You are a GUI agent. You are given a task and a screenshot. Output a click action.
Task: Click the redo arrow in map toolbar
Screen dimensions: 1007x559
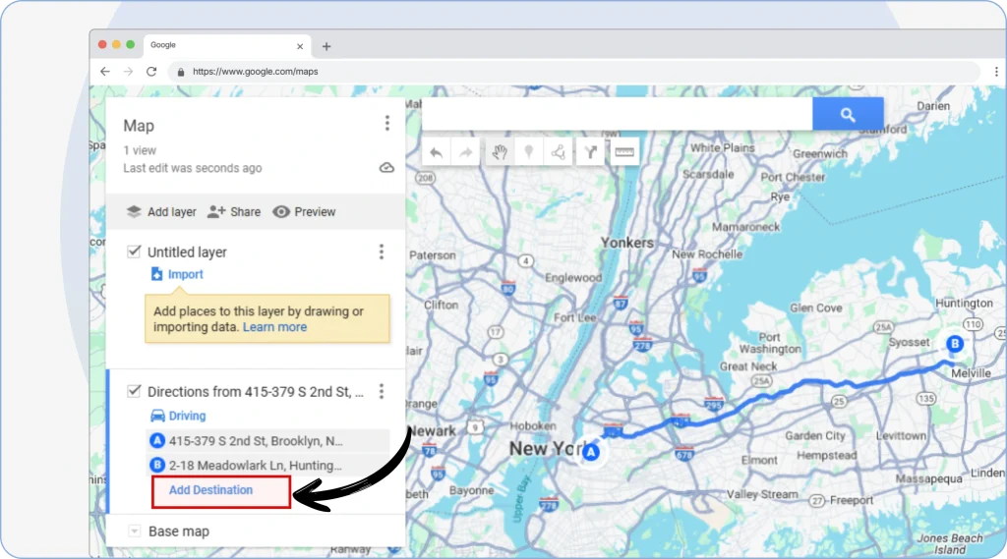465,152
